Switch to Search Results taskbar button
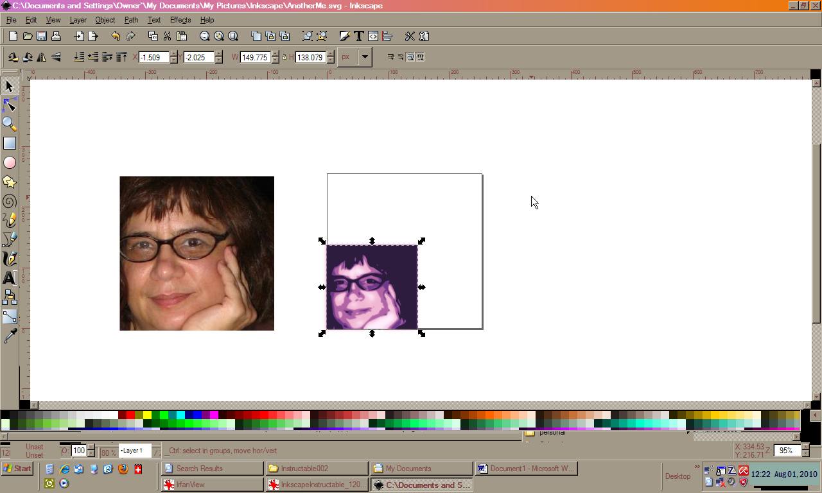The width and height of the screenshot is (822, 493). pos(212,469)
